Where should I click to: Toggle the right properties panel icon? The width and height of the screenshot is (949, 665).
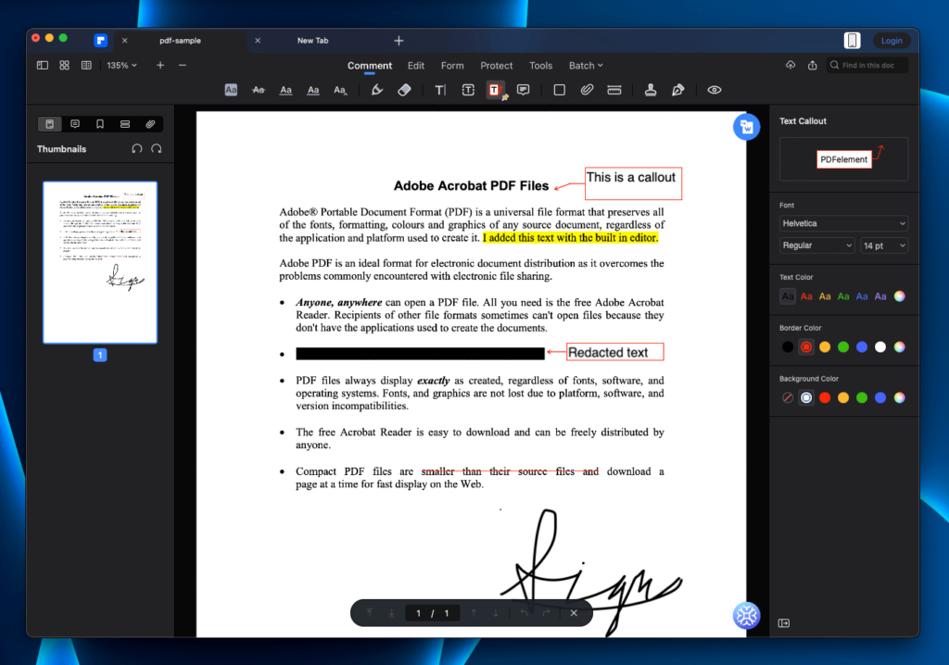pos(784,623)
